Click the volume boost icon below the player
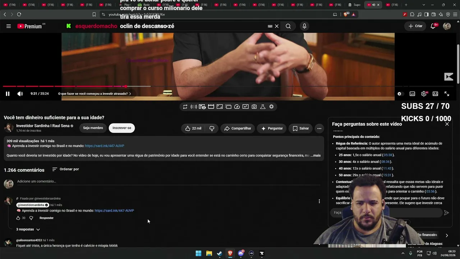460x259 pixels. [x=194, y=107]
